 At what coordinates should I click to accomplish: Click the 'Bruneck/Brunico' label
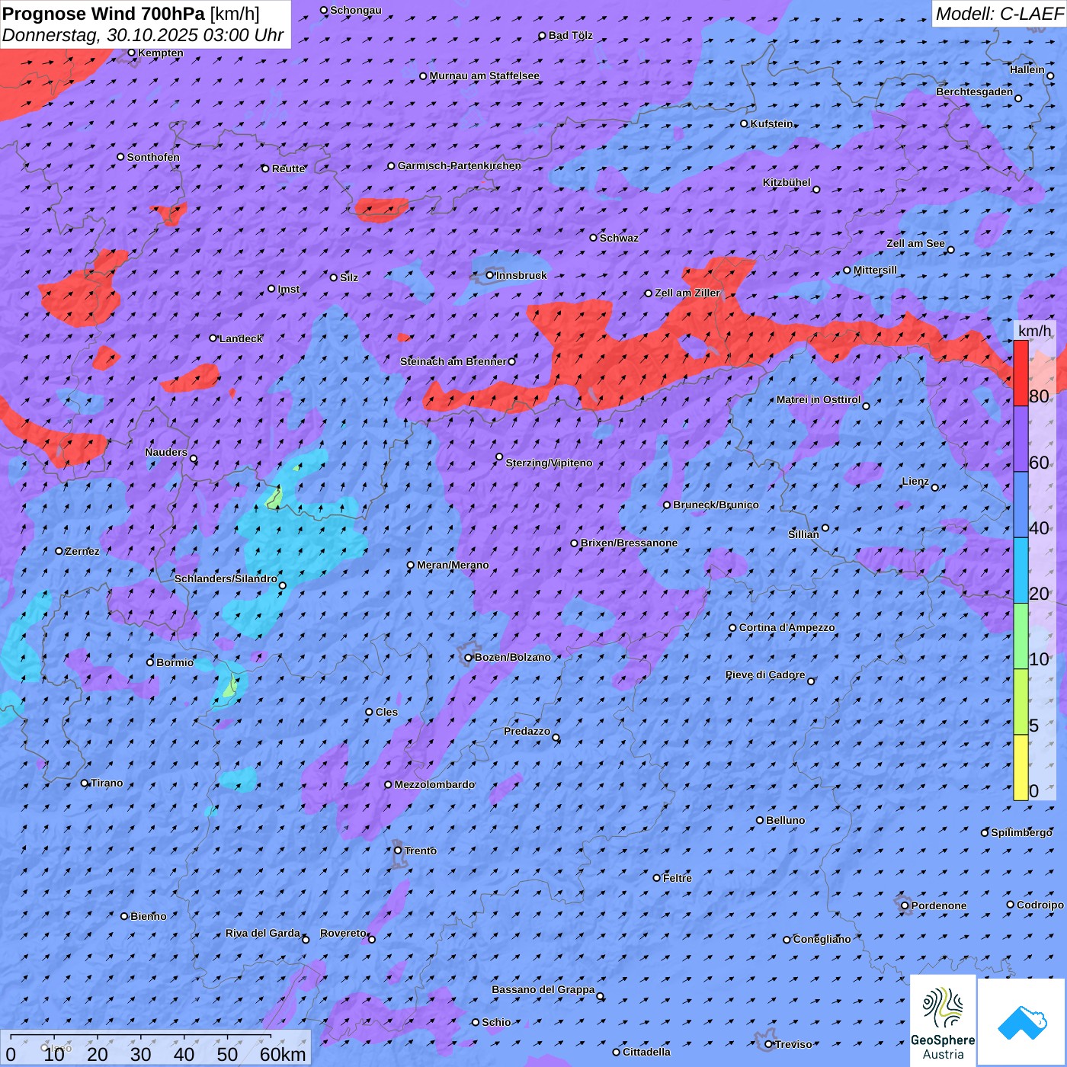pyautogui.click(x=716, y=505)
